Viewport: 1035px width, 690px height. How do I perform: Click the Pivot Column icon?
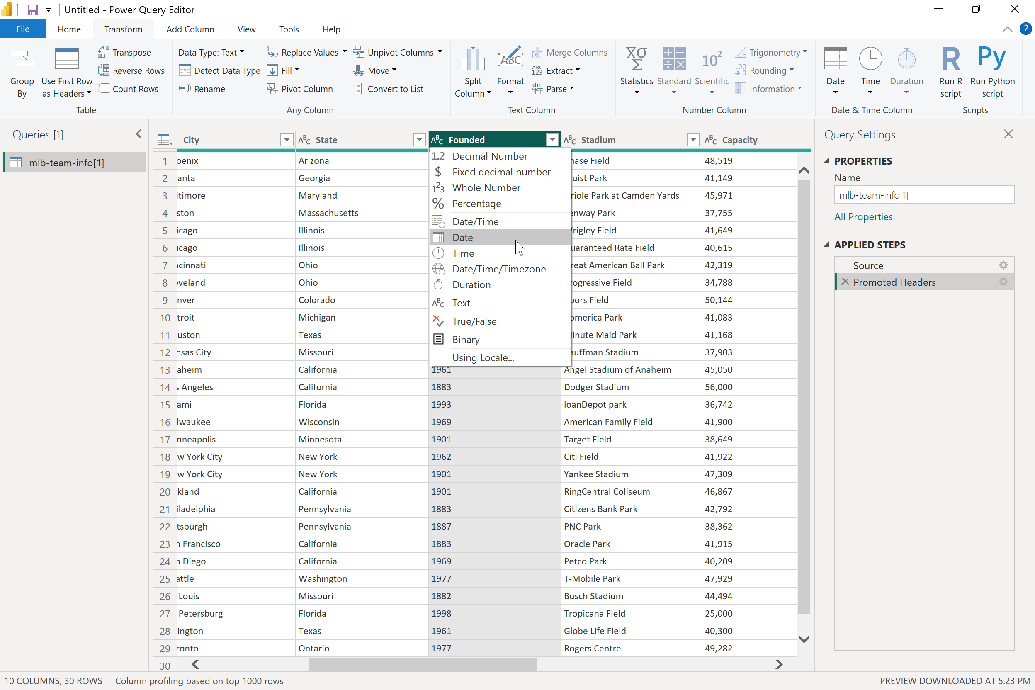(x=272, y=89)
